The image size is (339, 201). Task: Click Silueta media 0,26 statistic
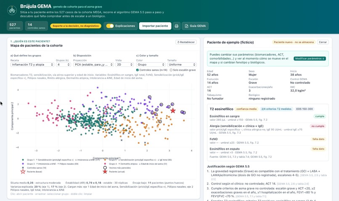[35, 183]
